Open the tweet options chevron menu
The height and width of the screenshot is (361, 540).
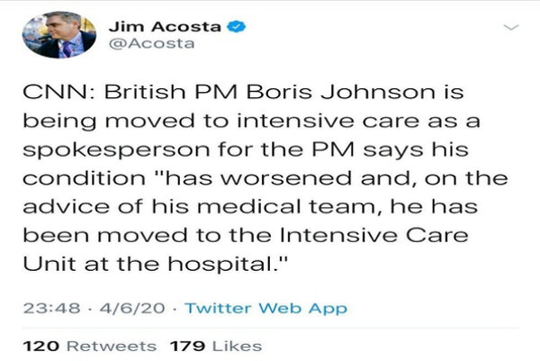(511, 27)
